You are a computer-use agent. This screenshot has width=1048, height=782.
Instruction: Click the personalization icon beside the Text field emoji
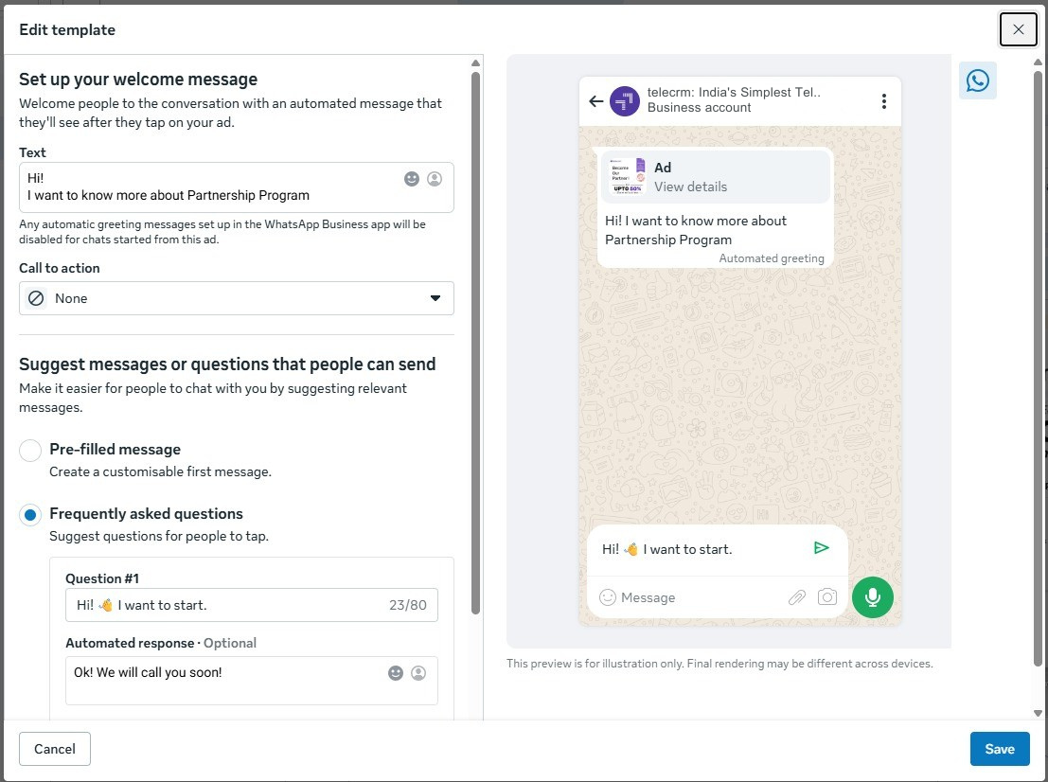tap(434, 178)
